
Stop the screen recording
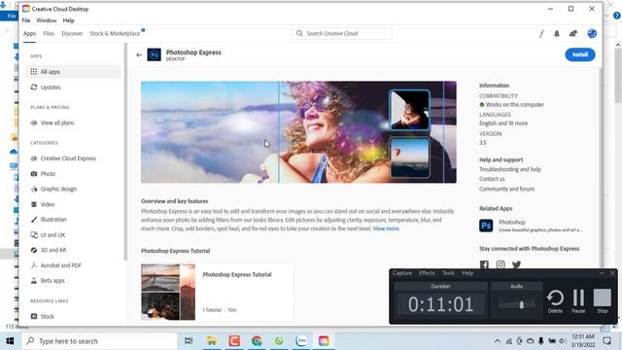pyautogui.click(x=603, y=301)
